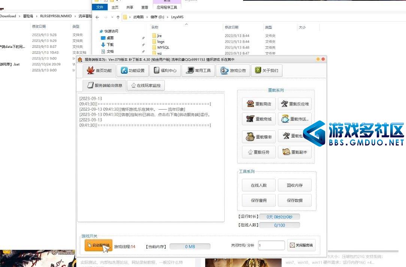Click the 保存雇佣 button
Screen dimensions: 406x267
click(259, 200)
